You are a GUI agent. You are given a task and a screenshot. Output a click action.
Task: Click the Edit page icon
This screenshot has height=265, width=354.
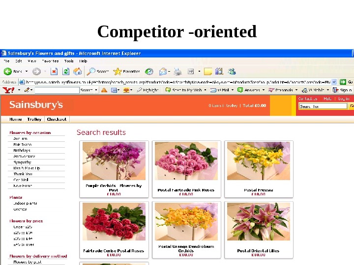coord(191,72)
